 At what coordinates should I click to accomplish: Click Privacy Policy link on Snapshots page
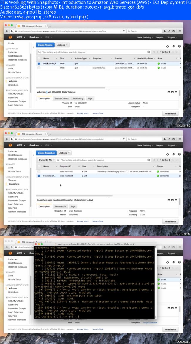[x=83, y=221]
